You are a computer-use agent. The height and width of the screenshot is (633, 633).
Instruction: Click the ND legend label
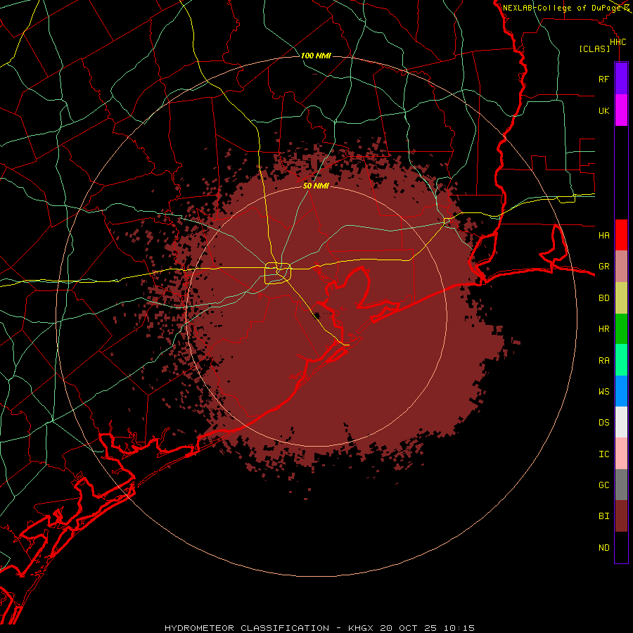[603, 548]
